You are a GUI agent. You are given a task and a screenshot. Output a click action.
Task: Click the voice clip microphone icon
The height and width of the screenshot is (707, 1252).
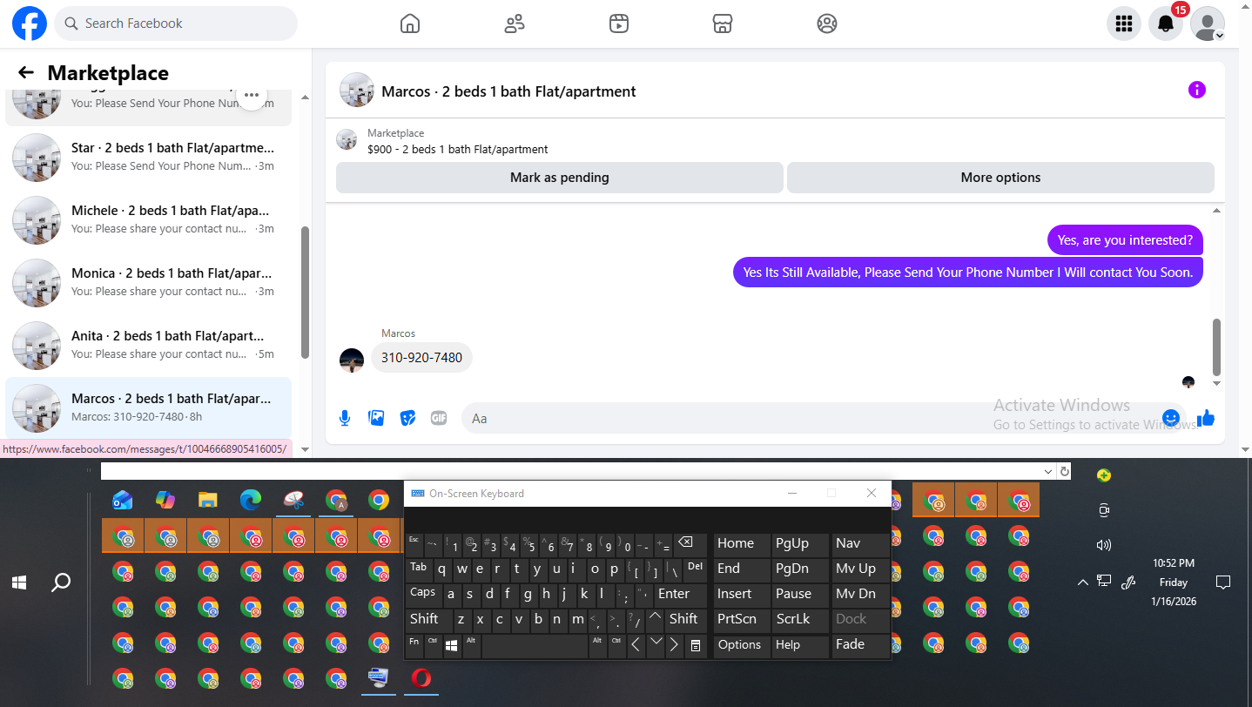pyautogui.click(x=345, y=418)
